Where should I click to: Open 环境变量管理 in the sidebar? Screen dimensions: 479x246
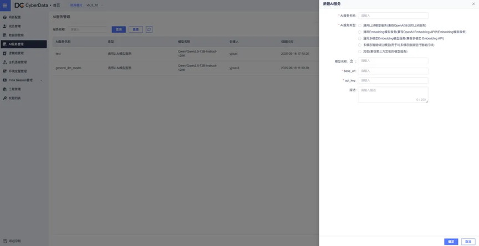click(23, 71)
